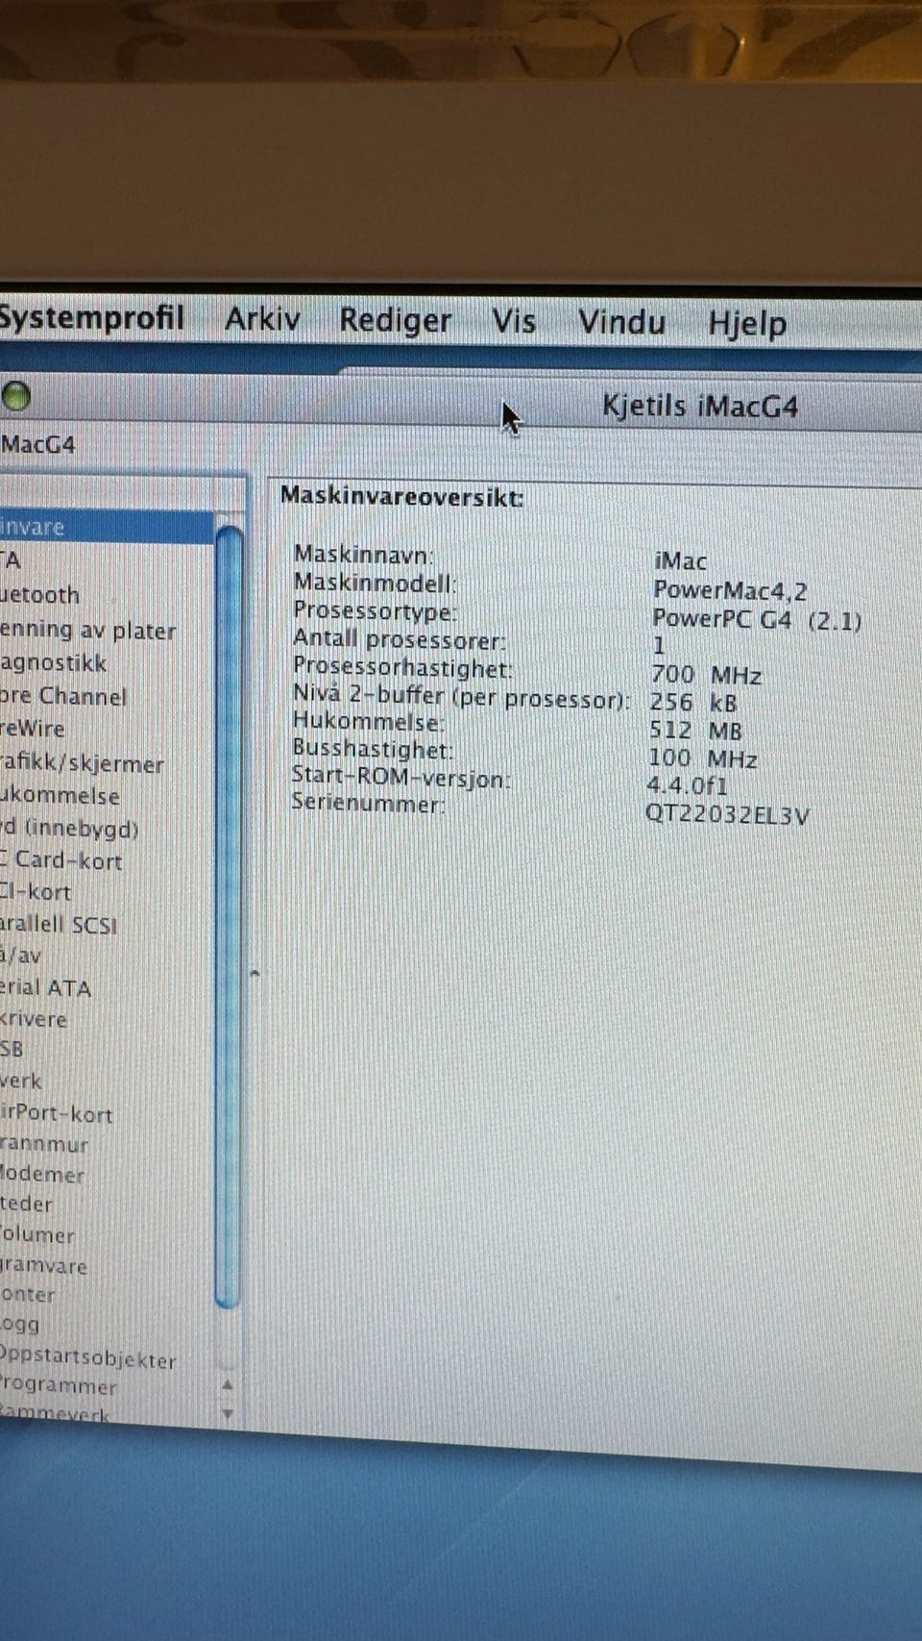Open the Vindu menu
This screenshot has height=1641, width=922.
621,322
